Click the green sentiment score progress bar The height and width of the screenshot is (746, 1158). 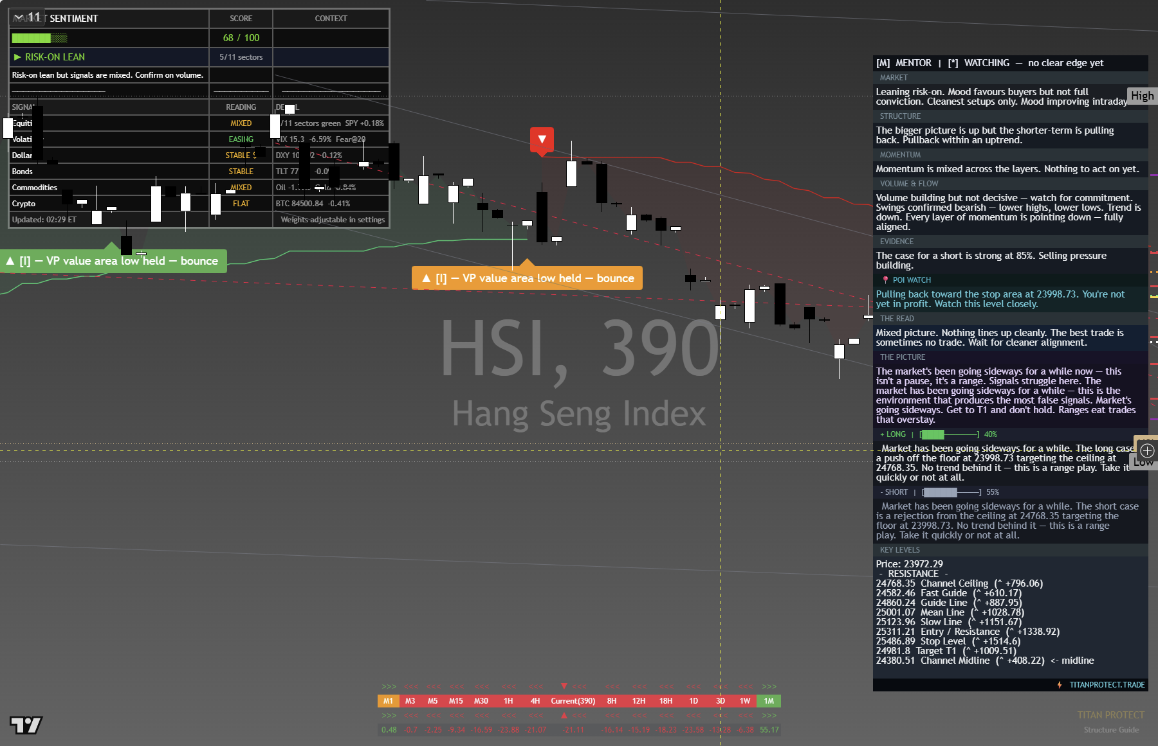(40, 38)
